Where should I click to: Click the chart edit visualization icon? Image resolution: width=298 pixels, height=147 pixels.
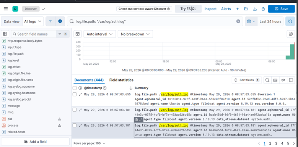[291, 34]
